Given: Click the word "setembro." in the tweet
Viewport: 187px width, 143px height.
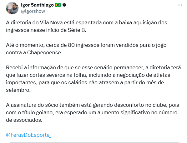Looking at the screenshot, I should click(18, 90).
